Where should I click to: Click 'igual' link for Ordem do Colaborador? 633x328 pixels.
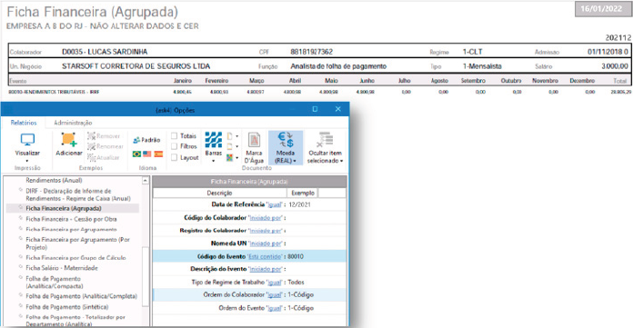tap(275, 295)
